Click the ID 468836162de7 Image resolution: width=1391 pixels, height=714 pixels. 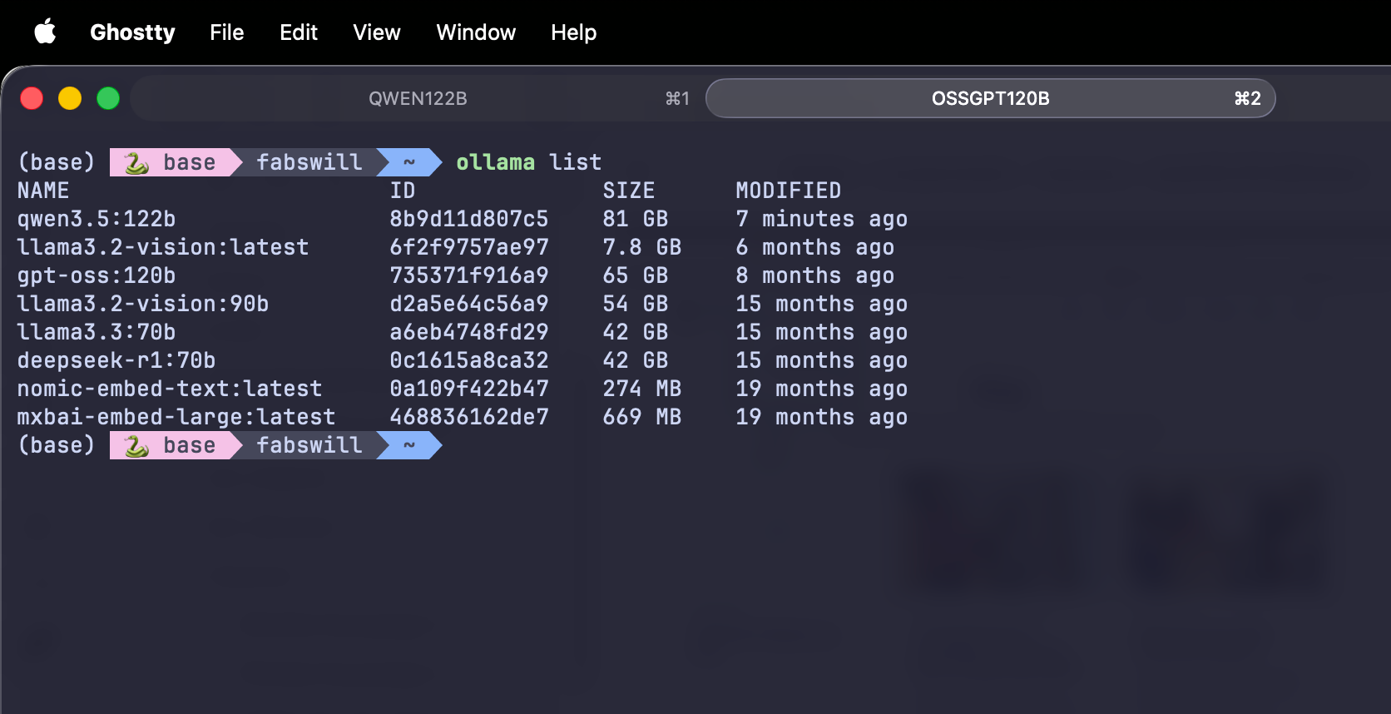point(469,417)
